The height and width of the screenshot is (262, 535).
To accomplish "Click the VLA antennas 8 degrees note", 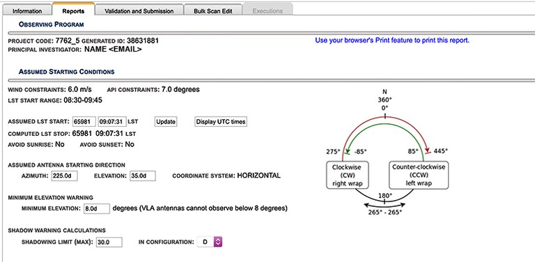I will [200, 208].
